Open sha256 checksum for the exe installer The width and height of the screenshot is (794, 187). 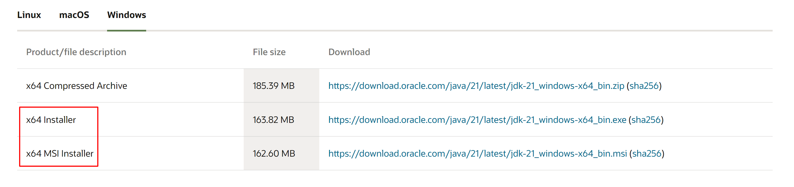pos(646,120)
